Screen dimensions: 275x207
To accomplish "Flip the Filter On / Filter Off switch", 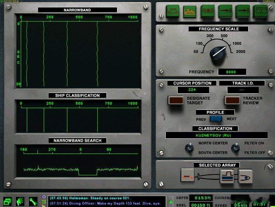I will (x=236, y=148).
